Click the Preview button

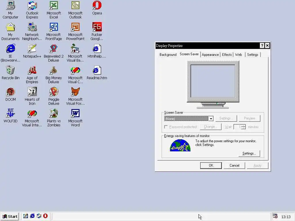(x=249, y=118)
